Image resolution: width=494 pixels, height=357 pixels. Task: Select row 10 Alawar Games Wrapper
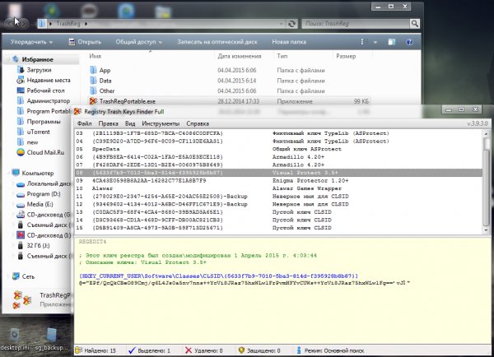[278, 188]
